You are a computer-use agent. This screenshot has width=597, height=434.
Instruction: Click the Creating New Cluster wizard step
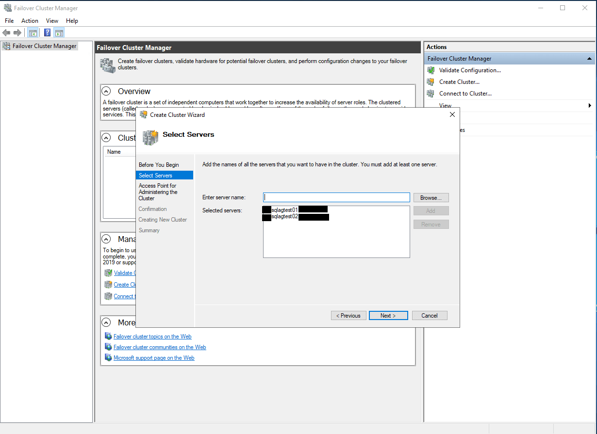coord(163,220)
